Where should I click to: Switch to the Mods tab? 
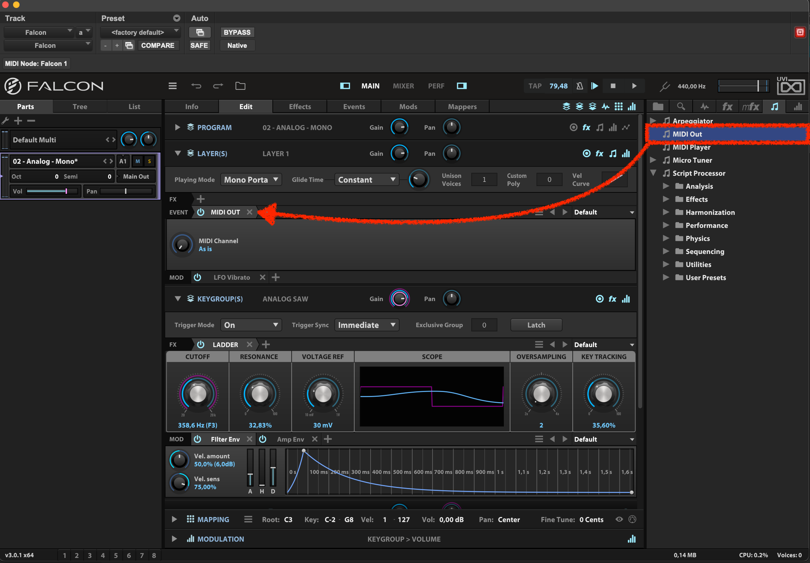coord(408,106)
